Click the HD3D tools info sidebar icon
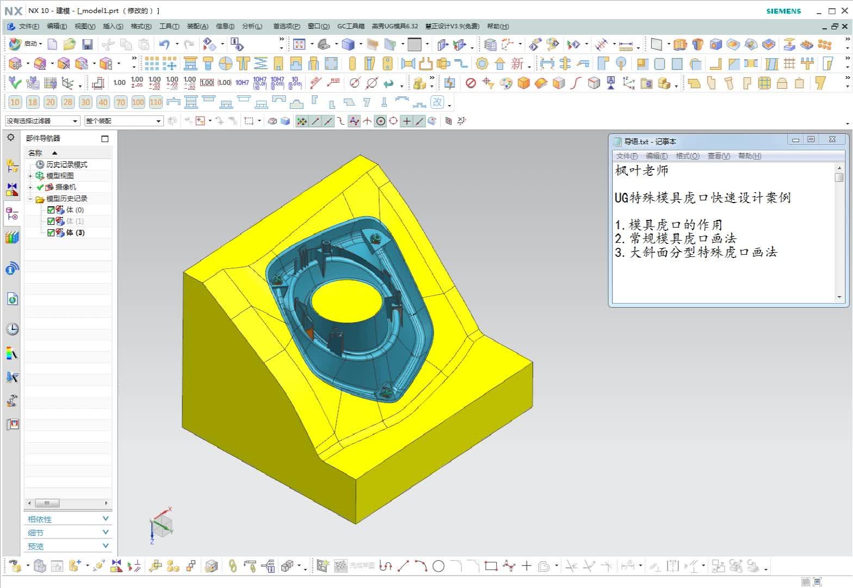Viewport: 853px width, 588px height. (x=12, y=268)
